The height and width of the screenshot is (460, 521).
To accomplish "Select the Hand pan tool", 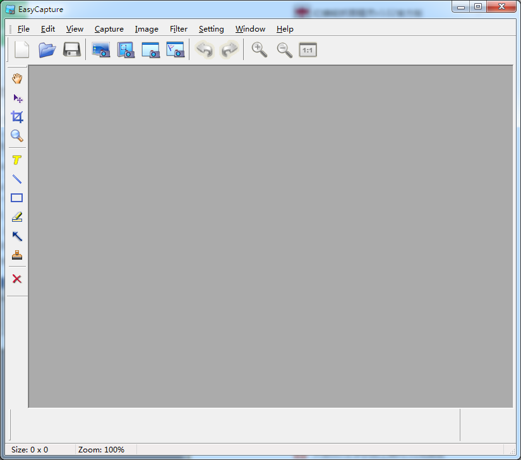I will click(x=17, y=79).
